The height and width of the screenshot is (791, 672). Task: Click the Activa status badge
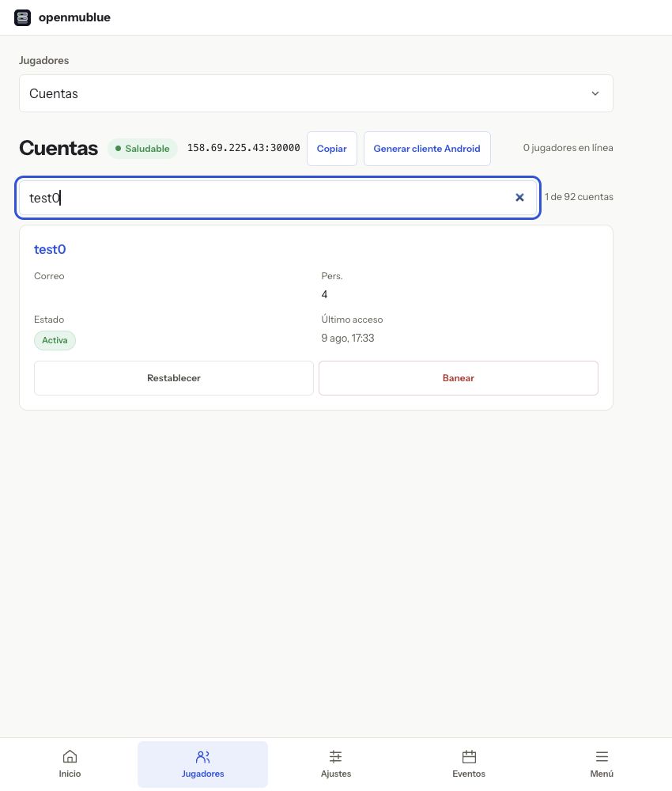[x=55, y=340]
